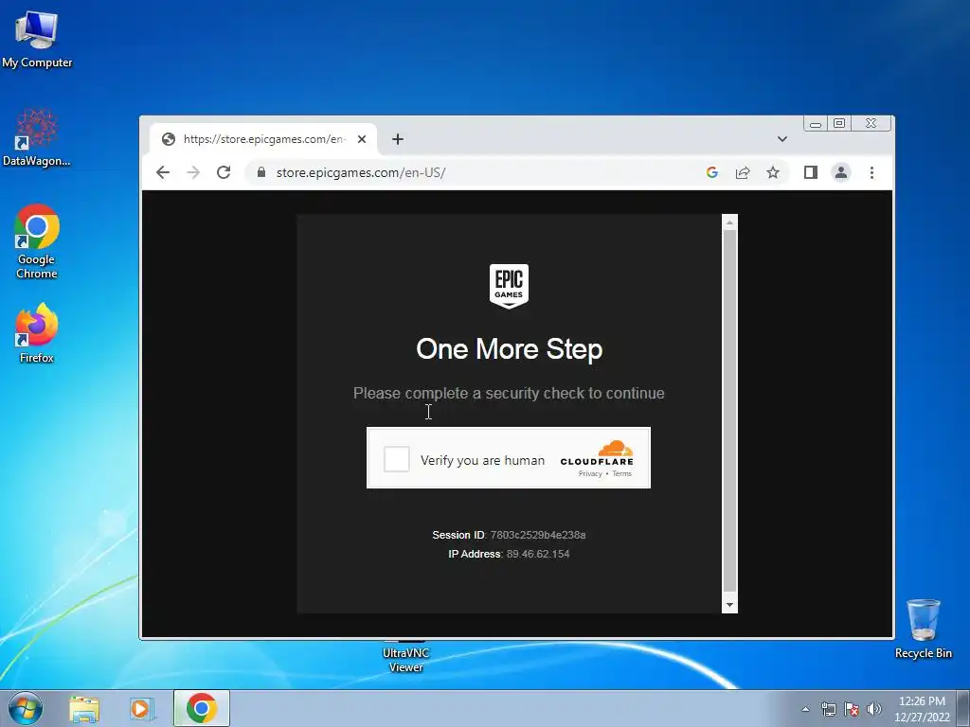
Task: Bookmark this tab with star icon
Action: pos(773,172)
